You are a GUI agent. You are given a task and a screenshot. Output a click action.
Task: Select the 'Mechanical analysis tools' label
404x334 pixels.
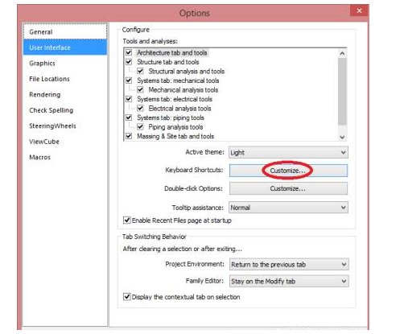(x=183, y=90)
